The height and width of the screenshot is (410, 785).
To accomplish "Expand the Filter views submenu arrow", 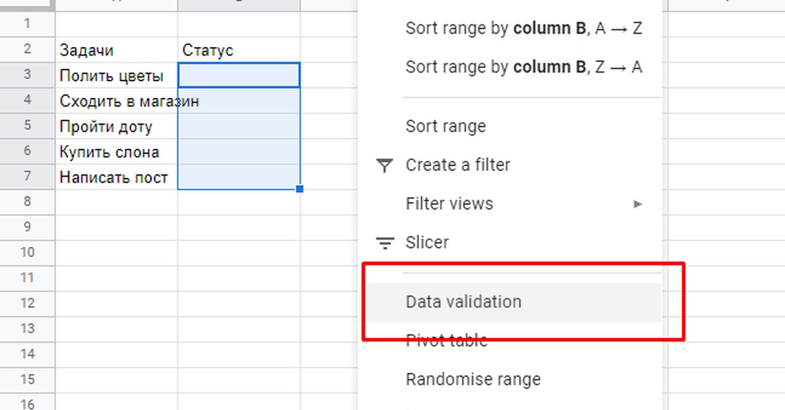I will 638,204.
